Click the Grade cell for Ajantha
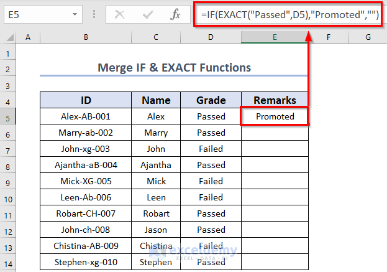This screenshot has height=272, width=387. point(211,165)
